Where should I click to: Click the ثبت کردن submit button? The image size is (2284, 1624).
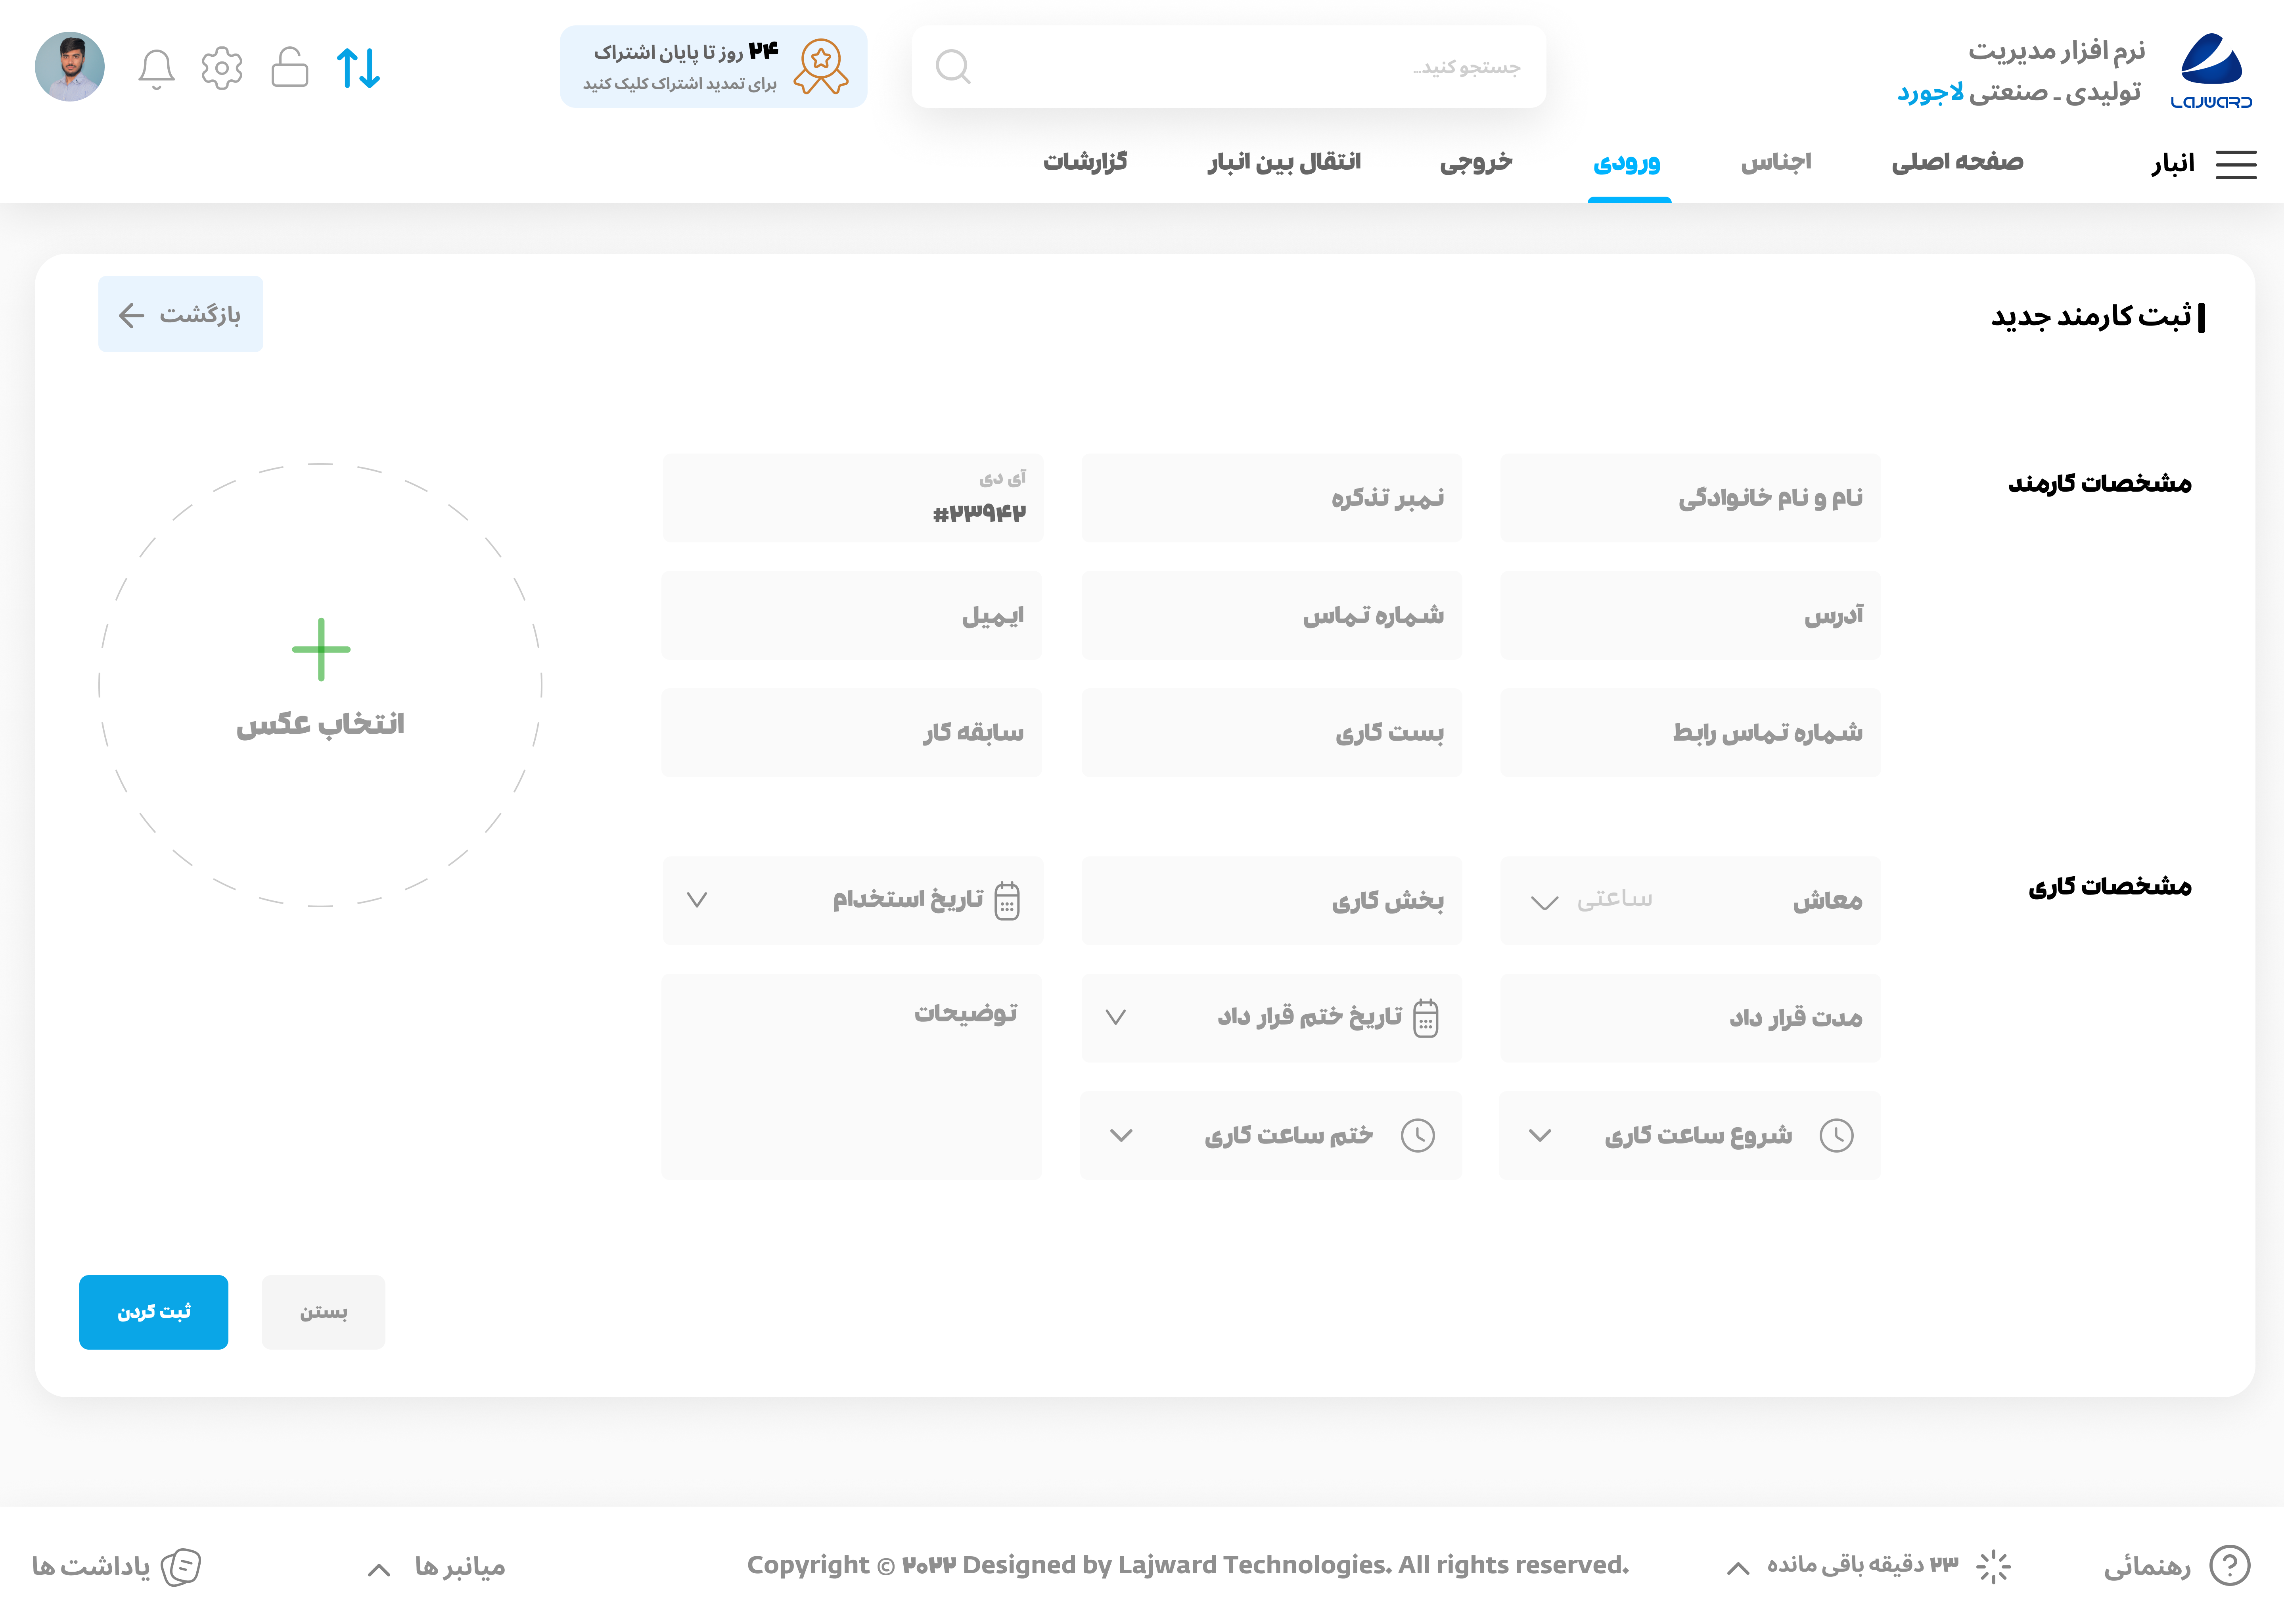coord(154,1311)
